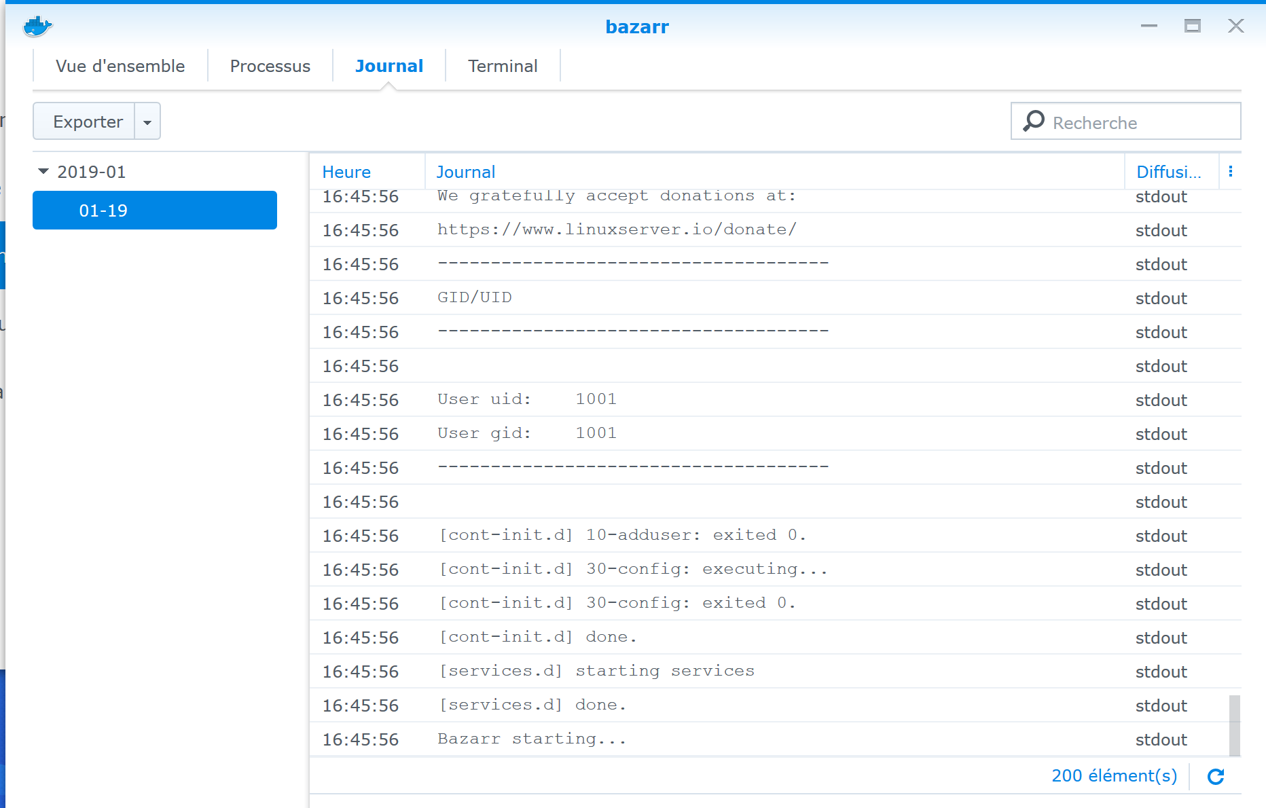Switch to the Terminal tab
The image size is (1266, 808).
503,66
